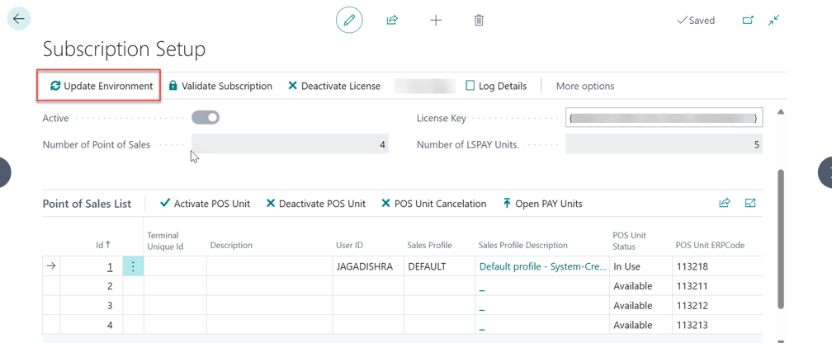Select Validate Subscription action
Image resolution: width=832 pixels, height=343 pixels.
[x=220, y=86]
